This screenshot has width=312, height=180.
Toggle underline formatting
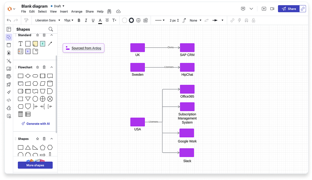coord(93,20)
